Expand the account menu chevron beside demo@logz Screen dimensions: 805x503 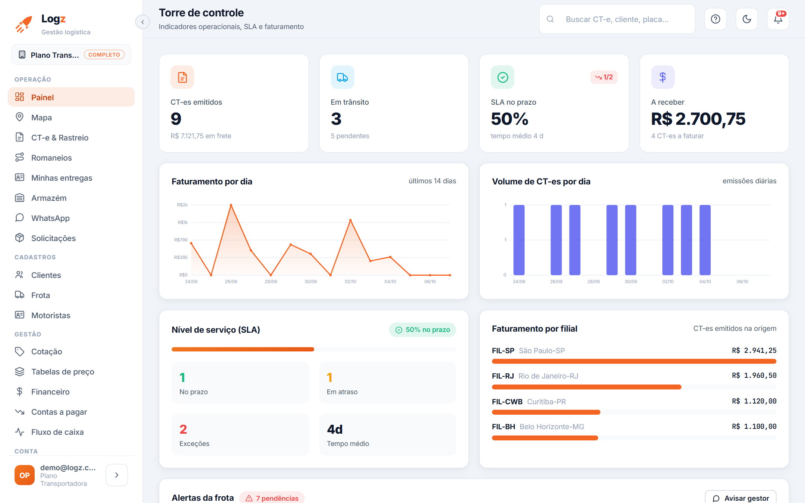point(117,475)
